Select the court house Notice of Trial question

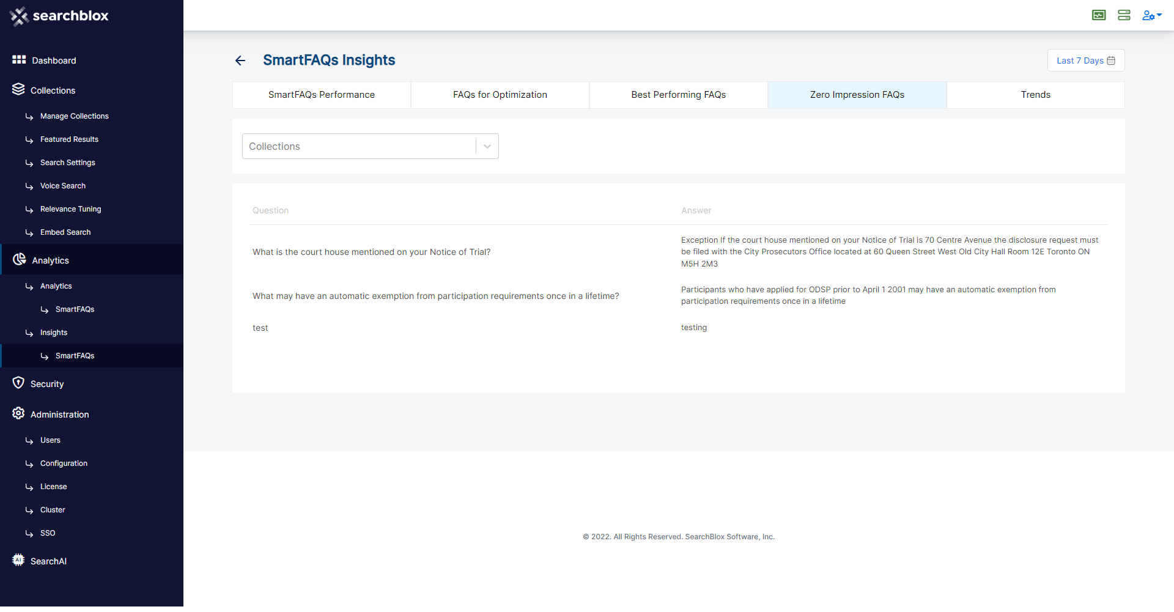click(372, 252)
